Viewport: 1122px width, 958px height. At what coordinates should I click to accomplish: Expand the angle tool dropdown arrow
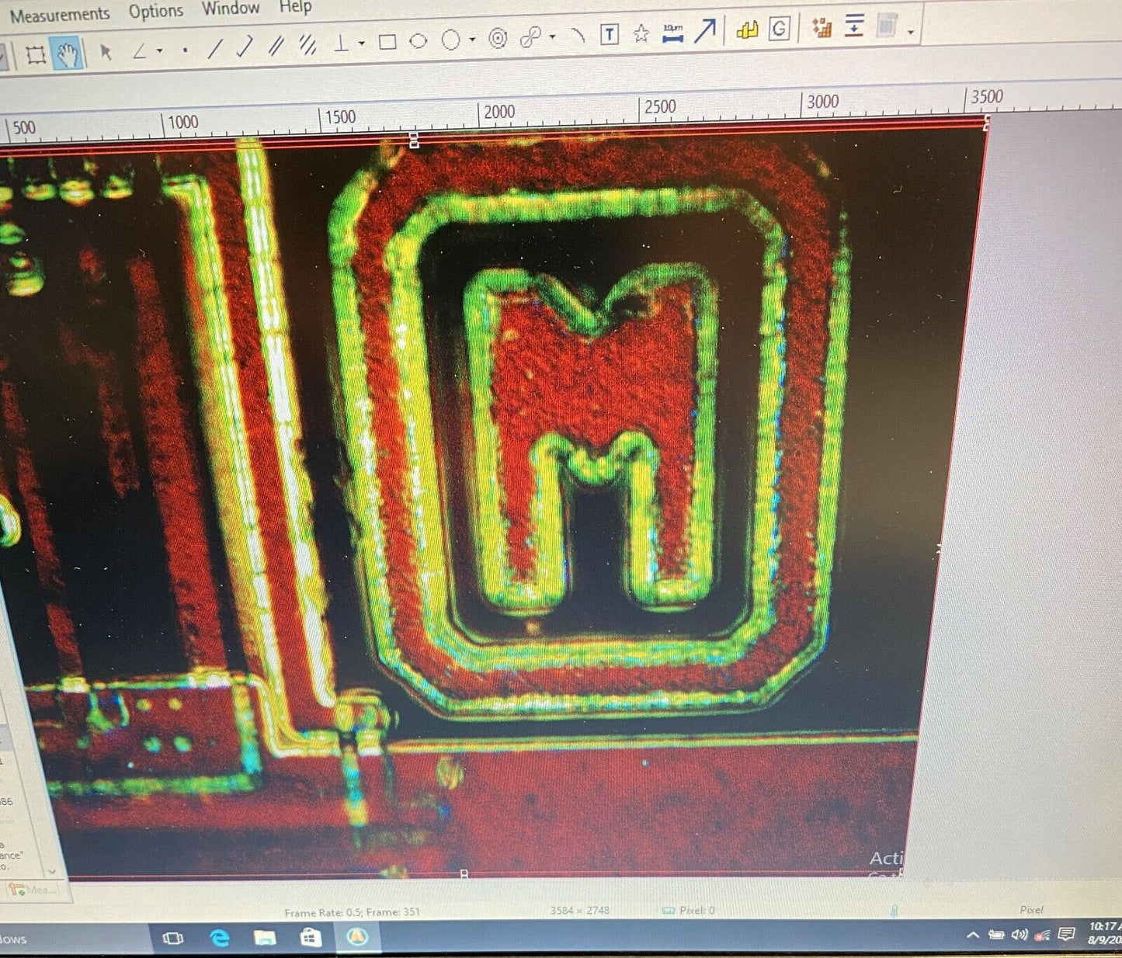pyautogui.click(x=159, y=52)
